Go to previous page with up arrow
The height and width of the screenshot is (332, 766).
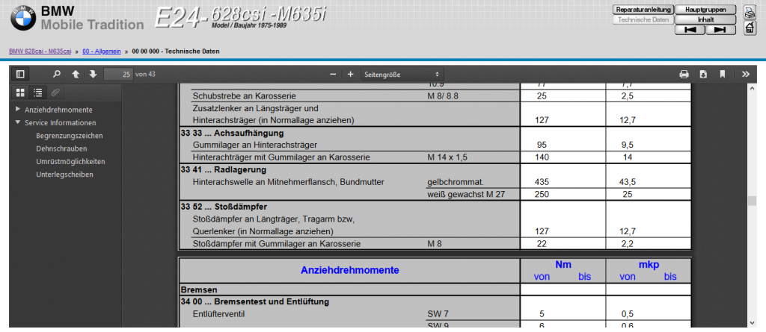pos(76,74)
